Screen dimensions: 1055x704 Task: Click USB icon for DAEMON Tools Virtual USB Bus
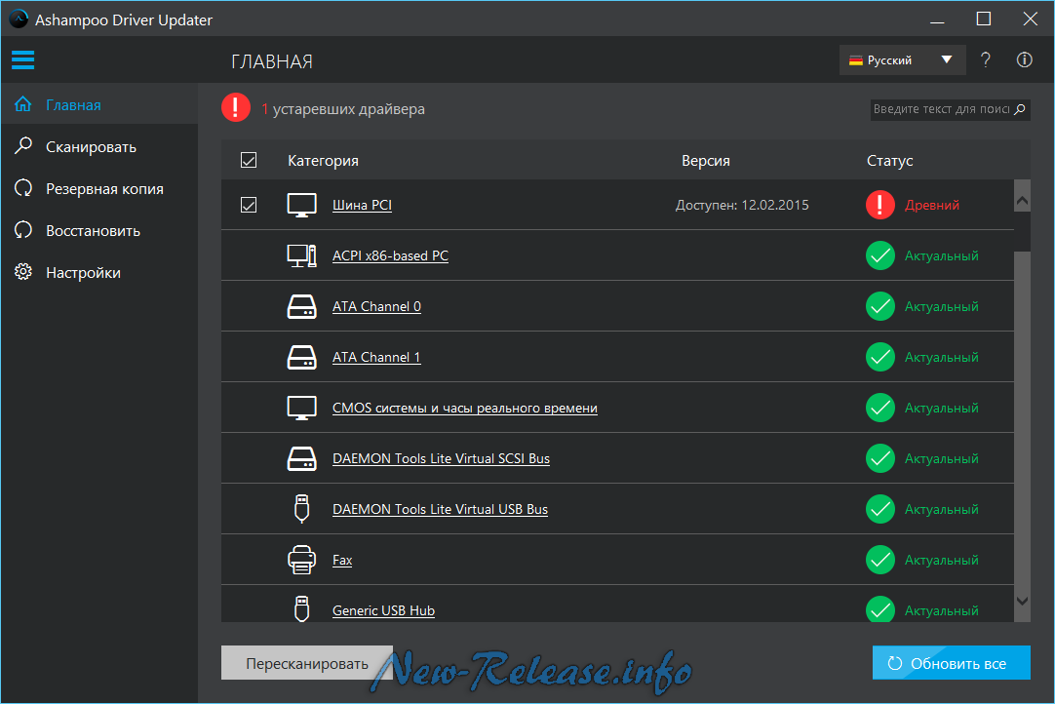tap(301, 509)
